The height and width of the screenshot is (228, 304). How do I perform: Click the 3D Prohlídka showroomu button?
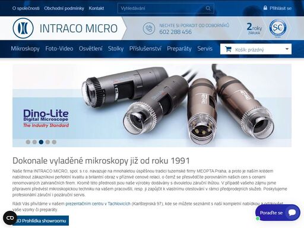tap(41, 221)
